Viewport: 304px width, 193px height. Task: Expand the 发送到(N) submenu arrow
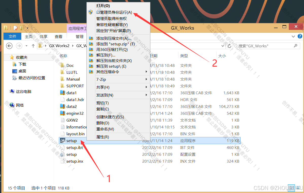point(146,95)
